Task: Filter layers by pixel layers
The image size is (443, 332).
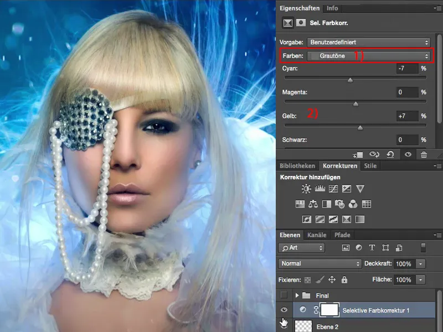Action: pos(346,248)
